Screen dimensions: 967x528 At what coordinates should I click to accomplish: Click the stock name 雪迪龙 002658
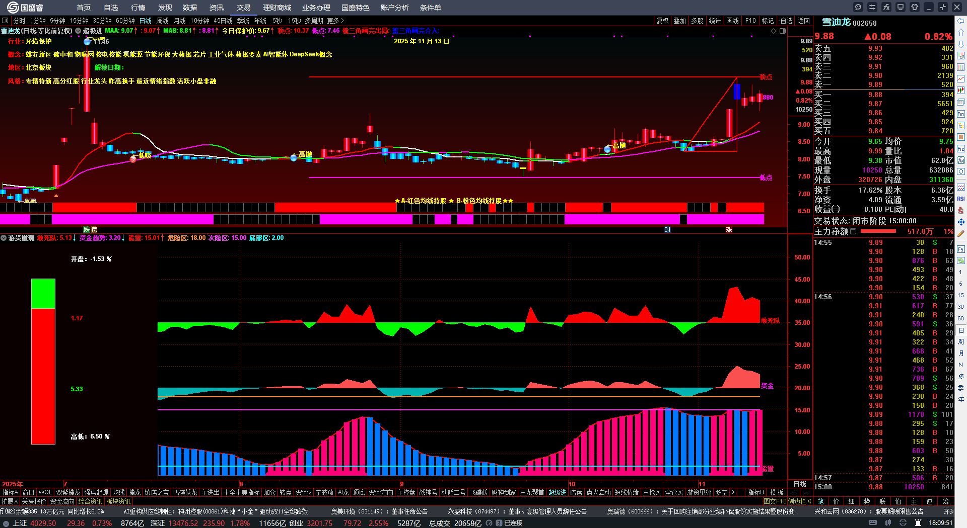point(849,22)
